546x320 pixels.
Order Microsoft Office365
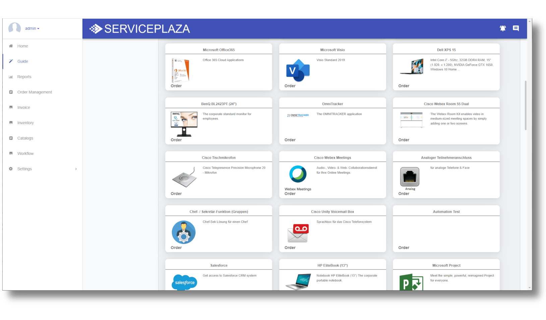(176, 86)
